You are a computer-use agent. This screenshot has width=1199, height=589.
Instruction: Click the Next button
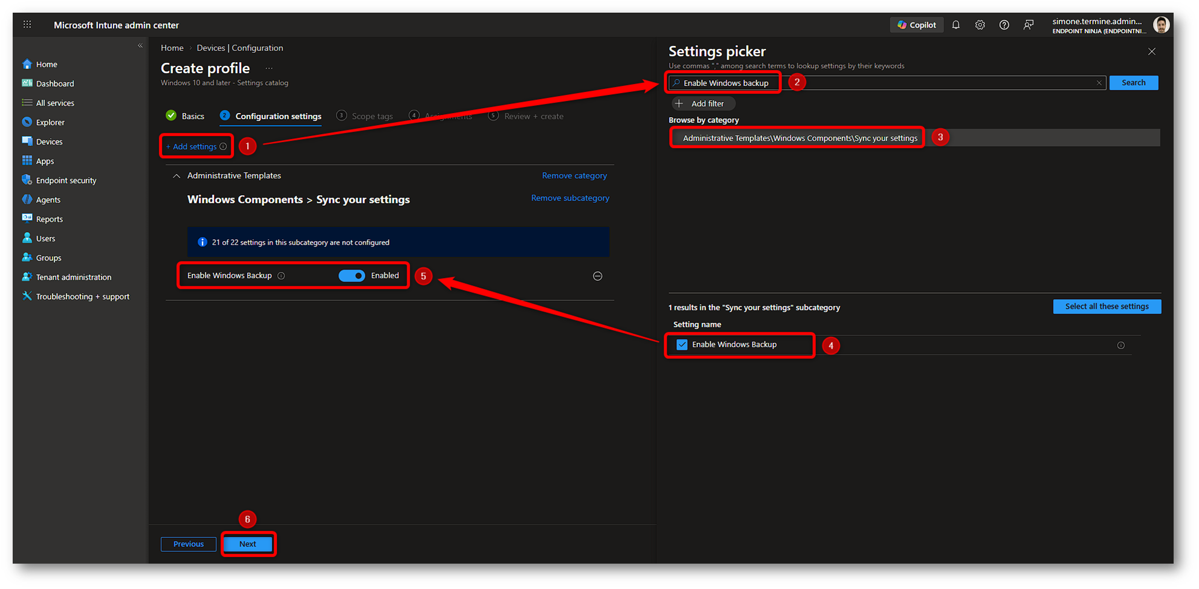[x=248, y=544]
